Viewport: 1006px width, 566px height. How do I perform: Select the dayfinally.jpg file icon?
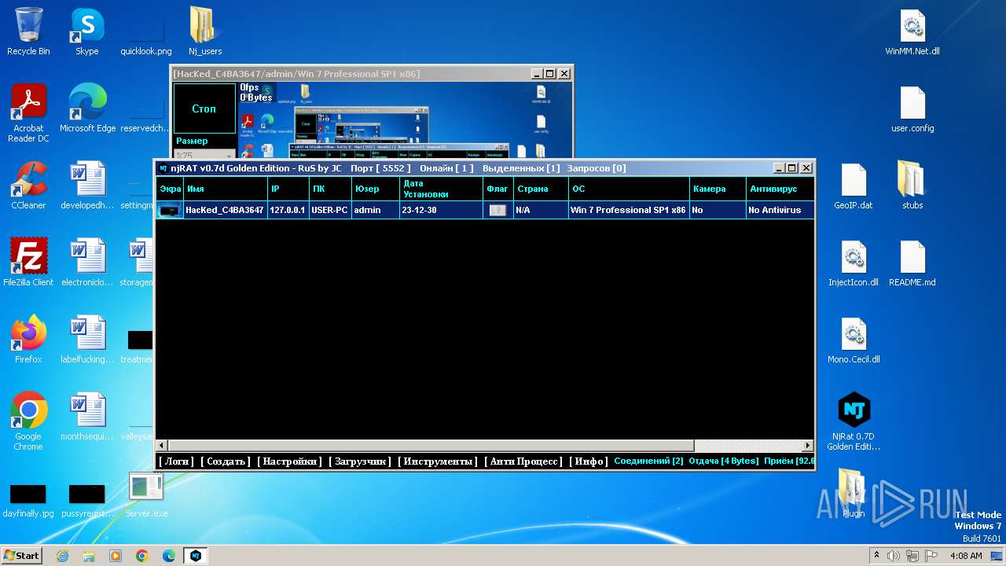[28, 500]
